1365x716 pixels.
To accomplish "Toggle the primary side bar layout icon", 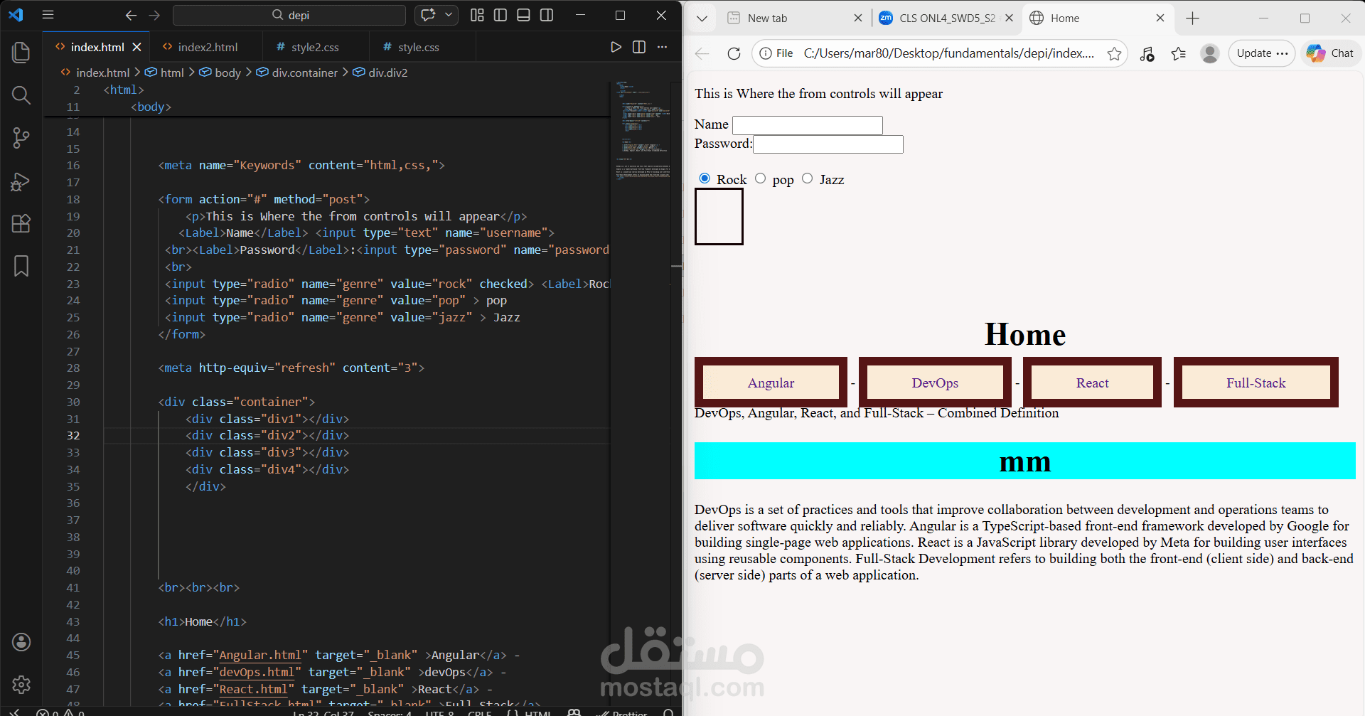I will 500,15.
